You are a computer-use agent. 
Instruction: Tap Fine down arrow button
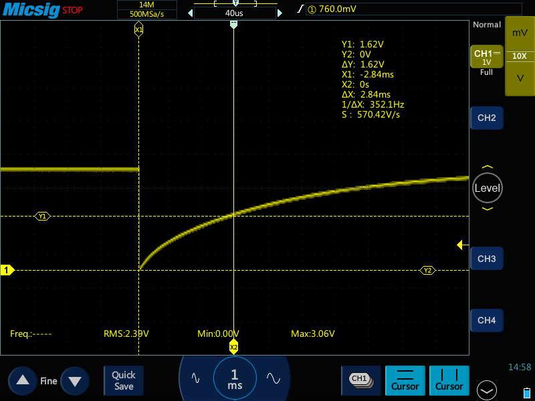[x=75, y=381]
